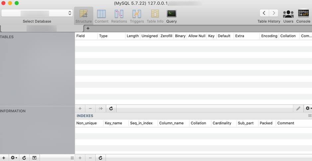Image resolution: width=312 pixels, height=161 pixels.
Task: Open the Relations view
Action: click(119, 16)
